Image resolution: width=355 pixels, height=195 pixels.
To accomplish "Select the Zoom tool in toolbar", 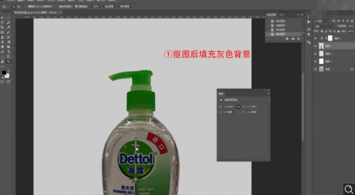I will (9, 61).
